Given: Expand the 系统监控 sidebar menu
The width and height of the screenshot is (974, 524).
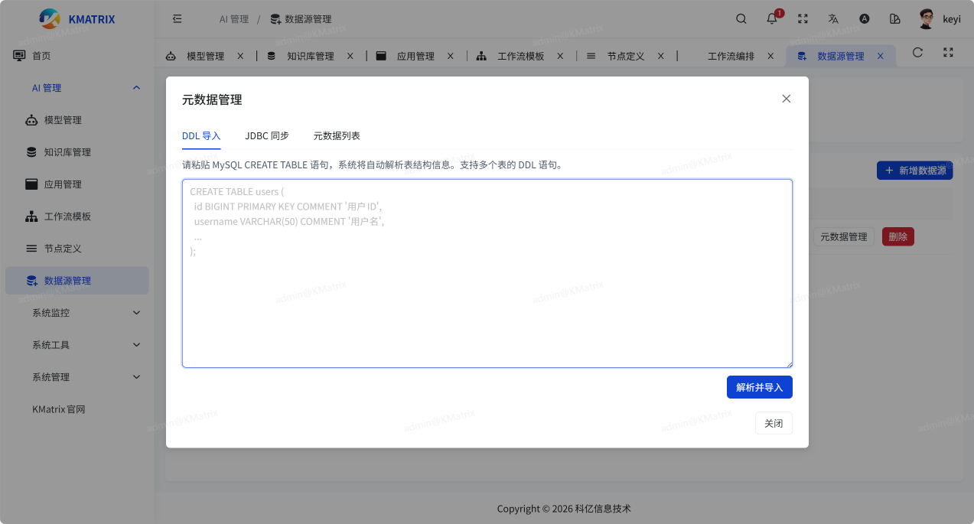Looking at the screenshot, I should coord(85,313).
